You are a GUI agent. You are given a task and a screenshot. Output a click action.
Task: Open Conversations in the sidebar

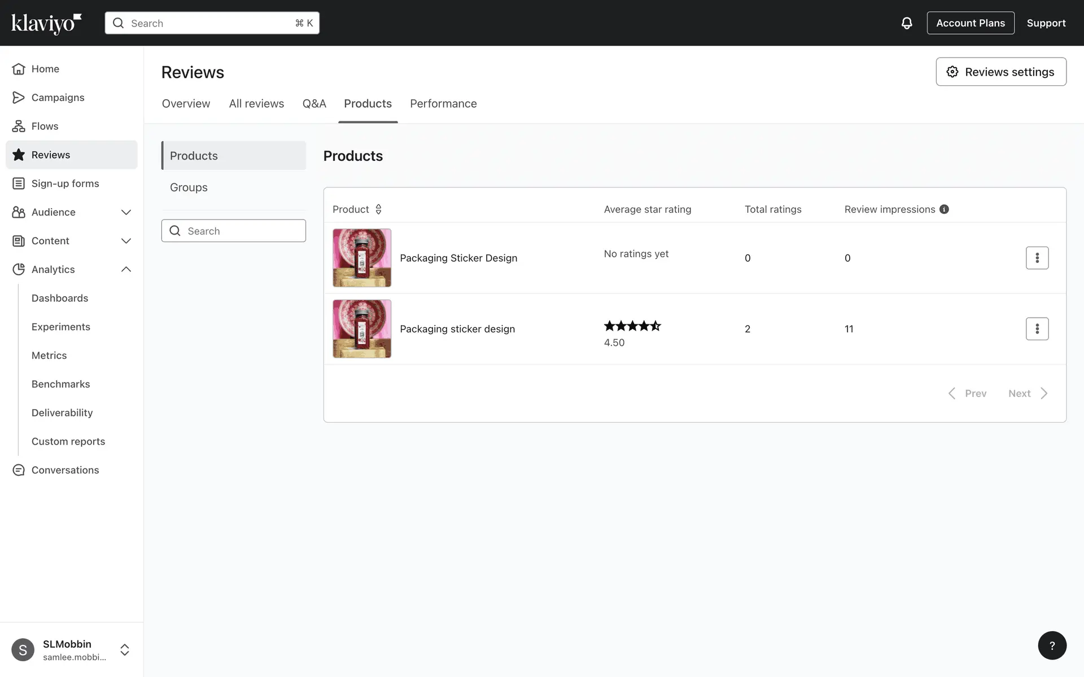pyautogui.click(x=65, y=470)
